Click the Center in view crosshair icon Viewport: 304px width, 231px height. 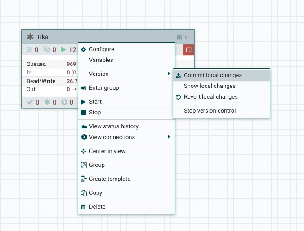click(x=83, y=151)
